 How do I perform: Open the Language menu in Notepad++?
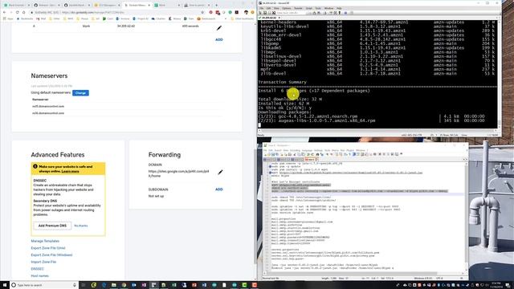pyautogui.click(x=307, y=150)
